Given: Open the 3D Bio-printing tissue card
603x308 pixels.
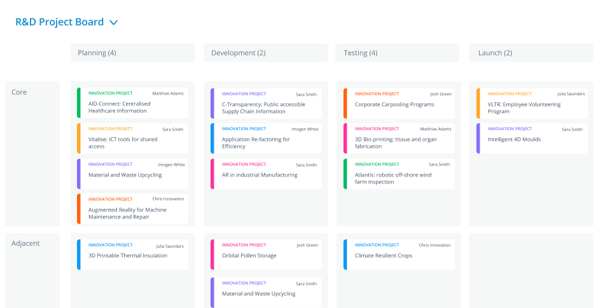Looking at the screenshot, I should (398, 143).
